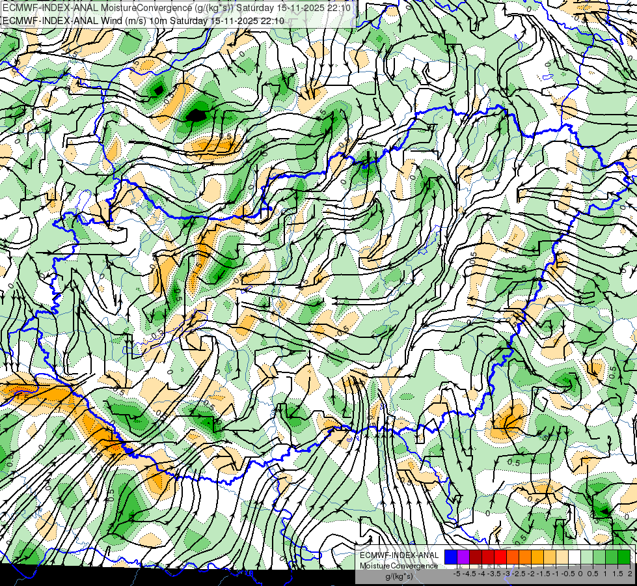Click the 0 legend tick value
Image resolution: width=637 pixels, height=586 pixels.
580,574
